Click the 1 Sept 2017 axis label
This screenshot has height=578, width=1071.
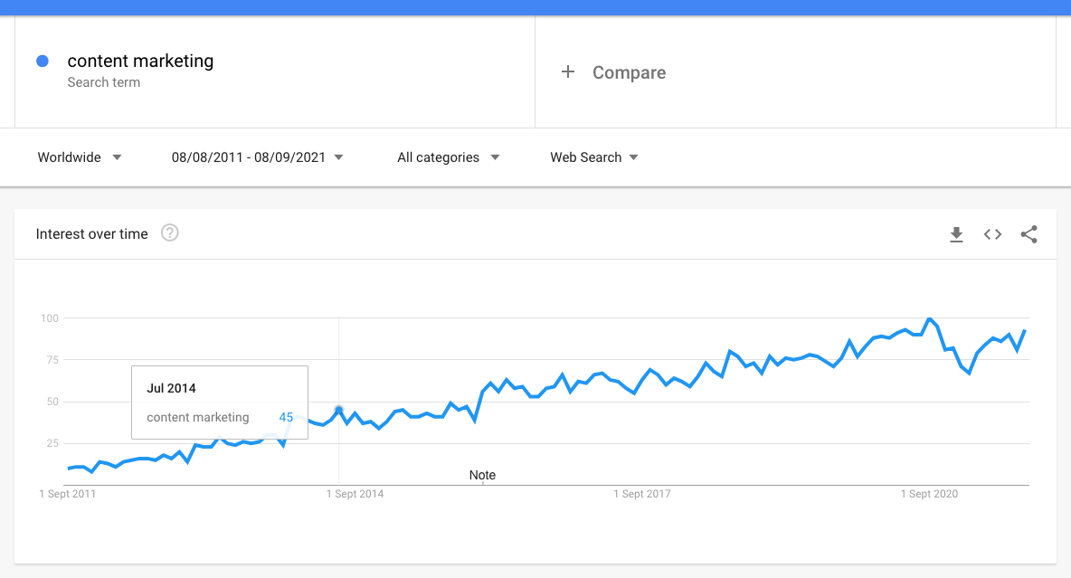pos(642,494)
